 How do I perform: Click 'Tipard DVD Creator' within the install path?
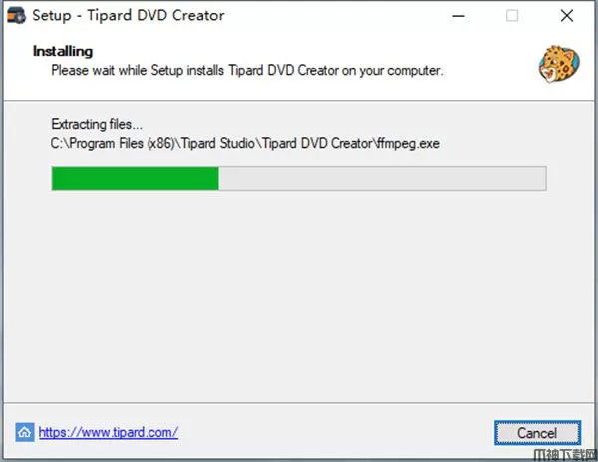click(x=317, y=143)
